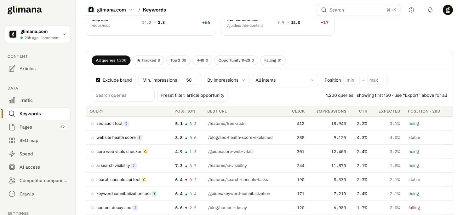463x215 pixels.
Task: Open the SEO map page
Action: pyautogui.click(x=37, y=141)
